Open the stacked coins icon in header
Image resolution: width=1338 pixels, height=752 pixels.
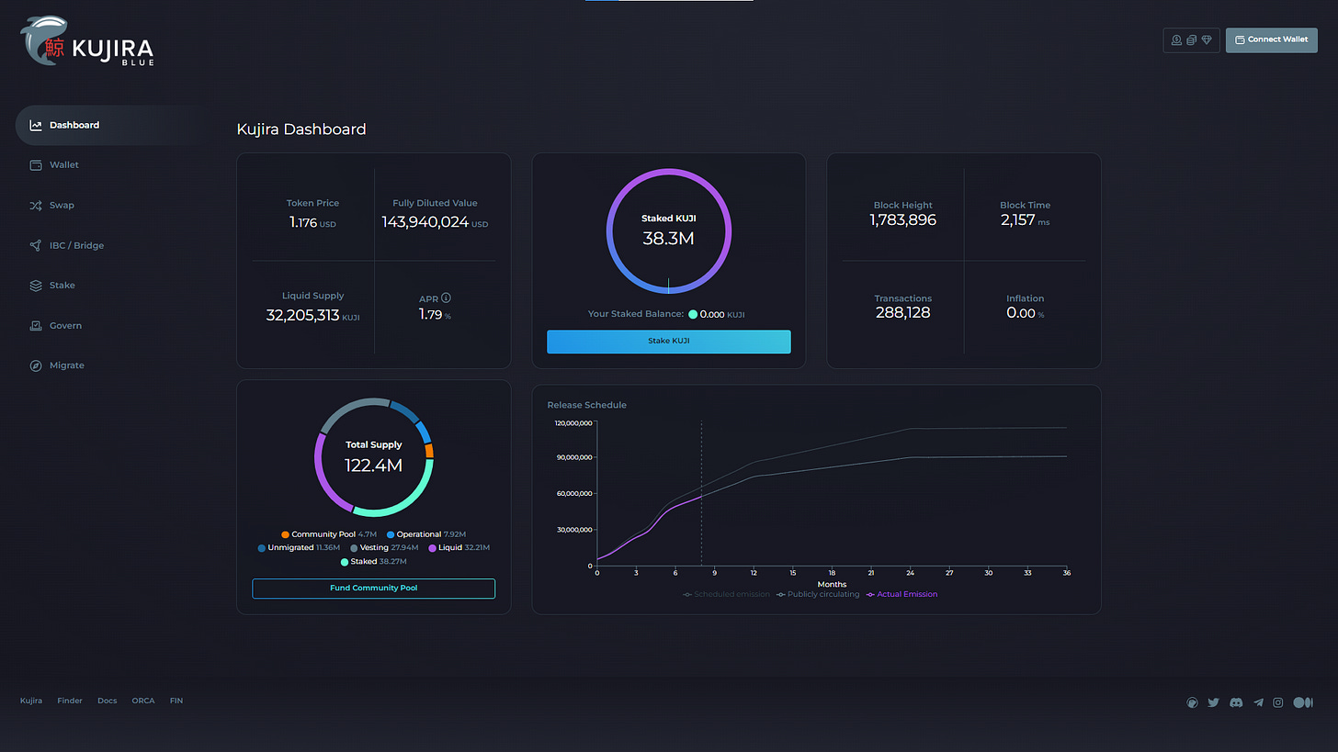click(x=1191, y=40)
